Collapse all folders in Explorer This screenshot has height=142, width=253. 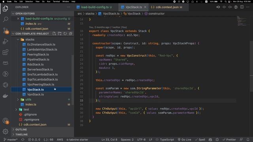tap(70, 34)
